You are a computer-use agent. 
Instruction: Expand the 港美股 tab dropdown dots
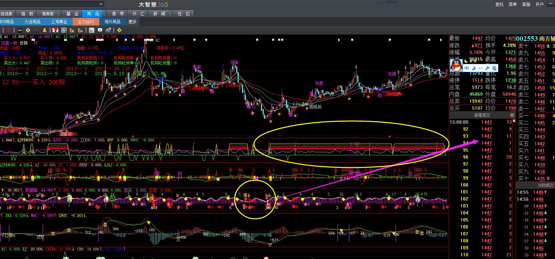(59, 14)
